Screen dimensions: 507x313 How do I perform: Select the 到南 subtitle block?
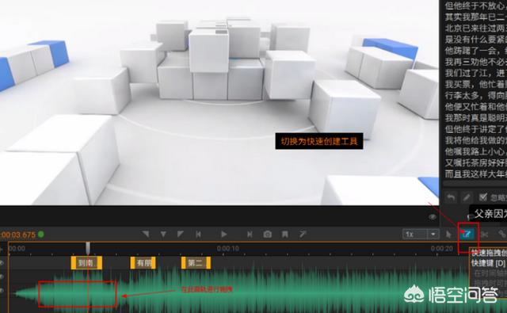pyautogui.click(x=86, y=263)
